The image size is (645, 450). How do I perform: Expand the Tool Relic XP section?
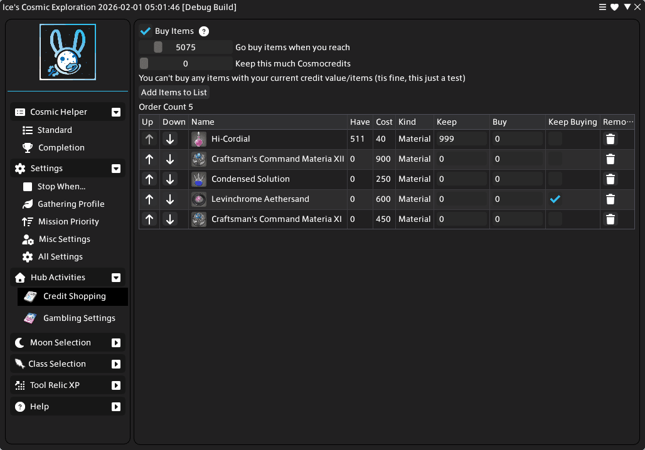click(115, 385)
